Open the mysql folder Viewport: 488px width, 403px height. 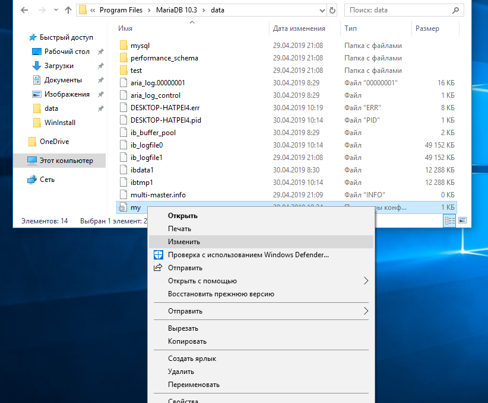click(140, 46)
